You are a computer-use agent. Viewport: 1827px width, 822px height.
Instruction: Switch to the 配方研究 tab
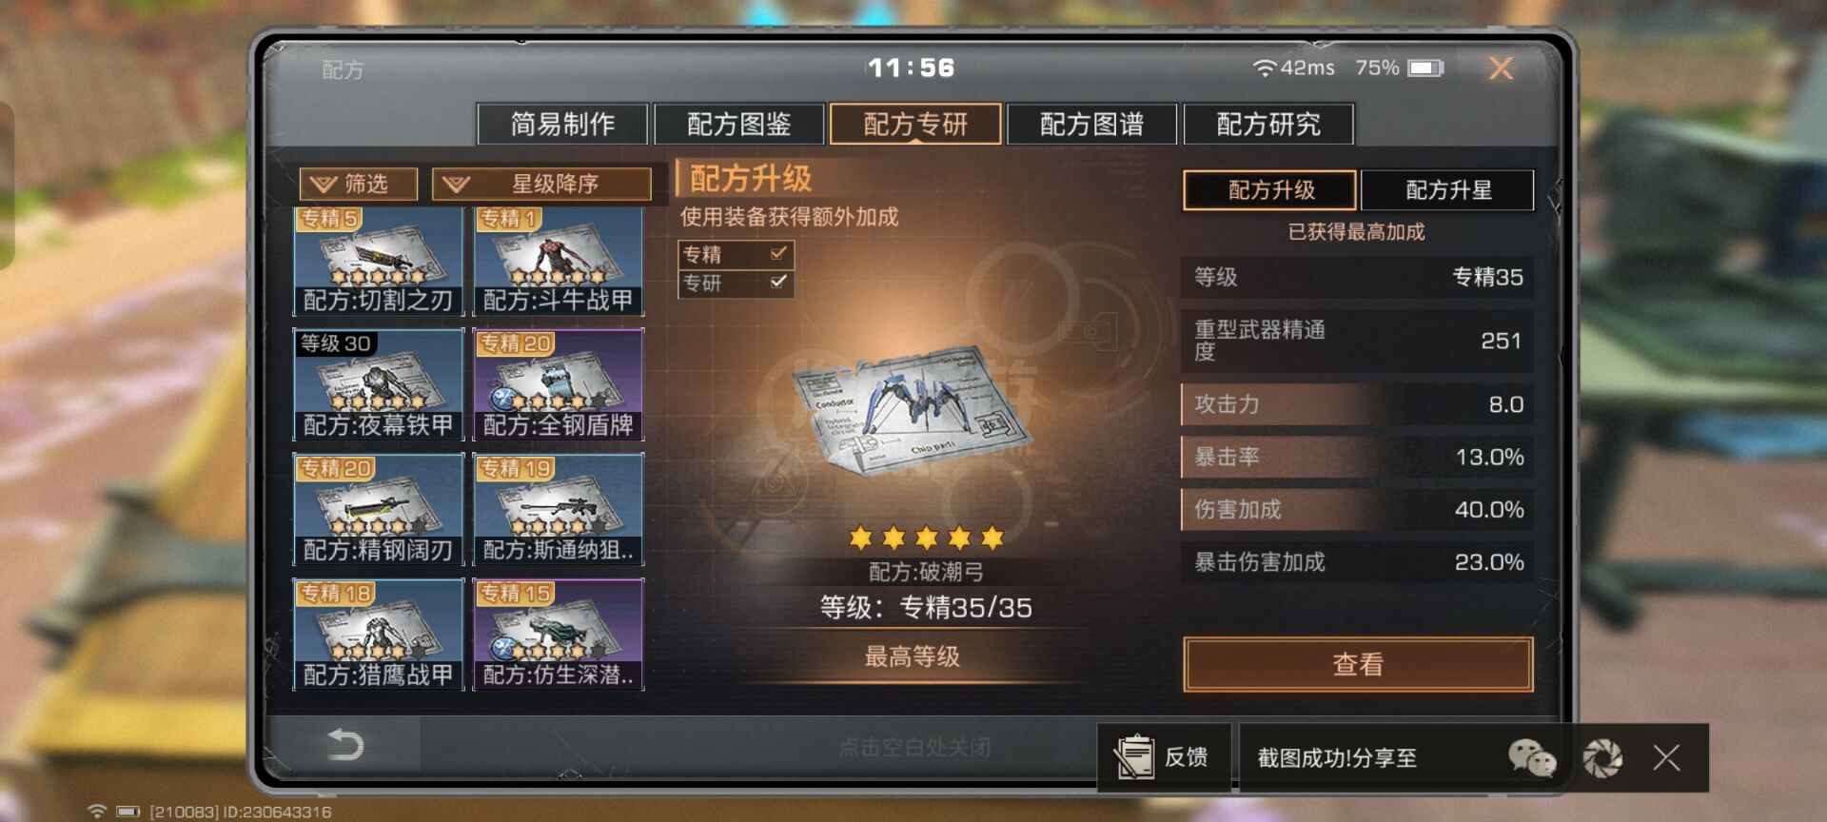[1268, 124]
